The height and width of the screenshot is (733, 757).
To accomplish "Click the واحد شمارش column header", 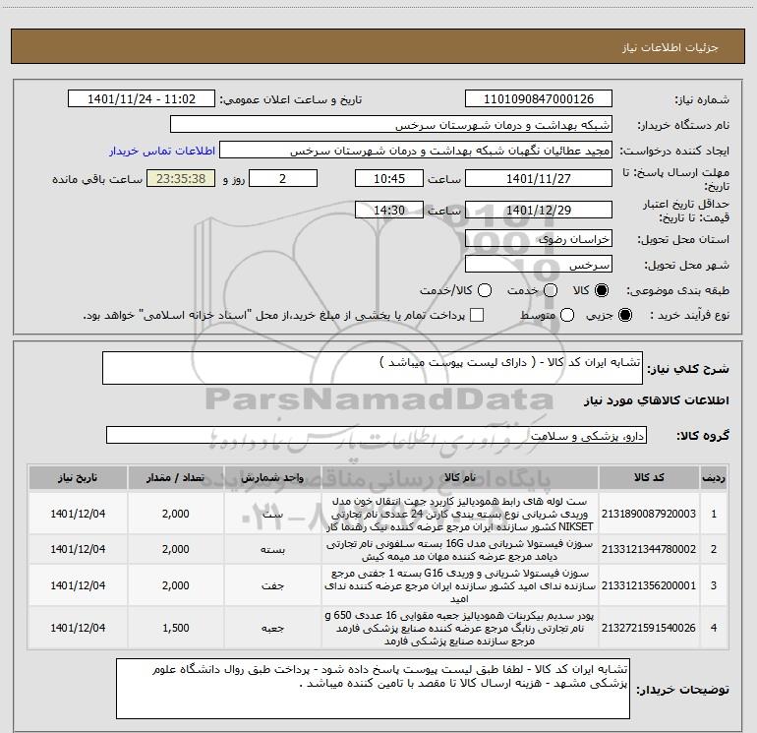I will [x=272, y=478].
